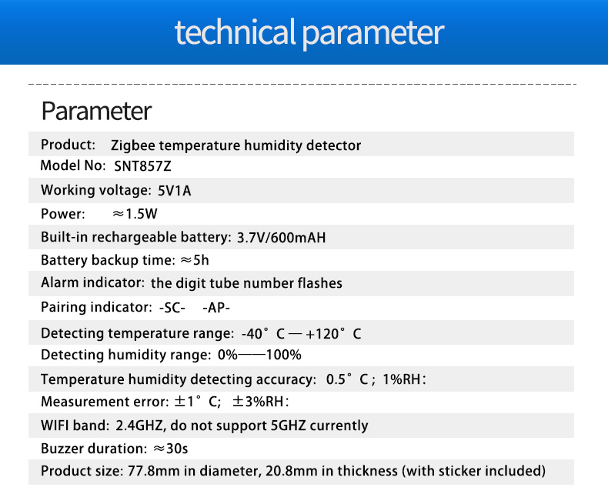Click the built-in battery value 3.7V/600mAH
This screenshot has height=504, width=608.
281,237
